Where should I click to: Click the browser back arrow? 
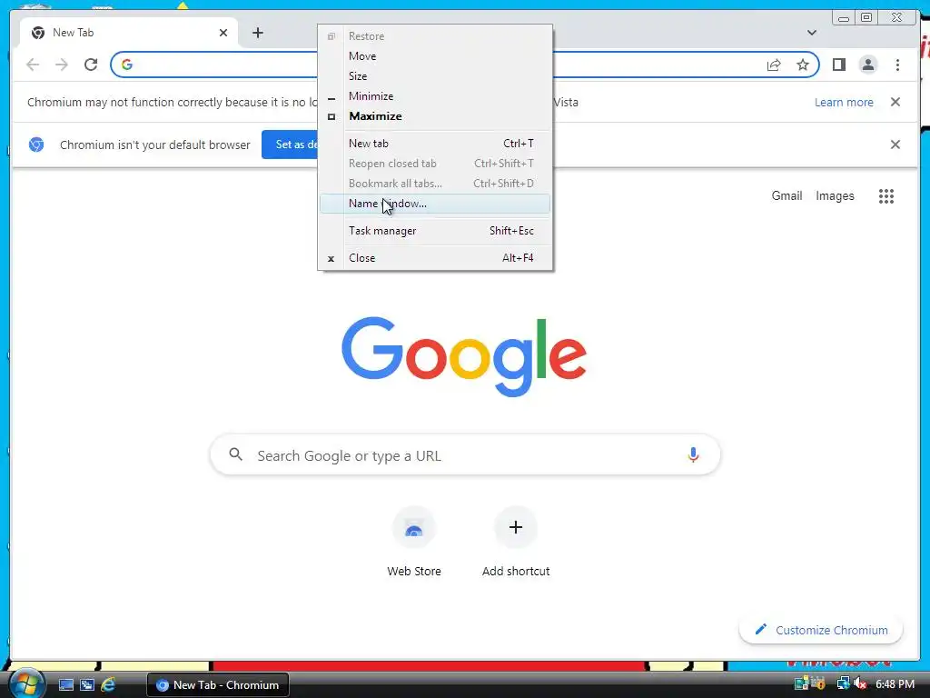pos(33,65)
